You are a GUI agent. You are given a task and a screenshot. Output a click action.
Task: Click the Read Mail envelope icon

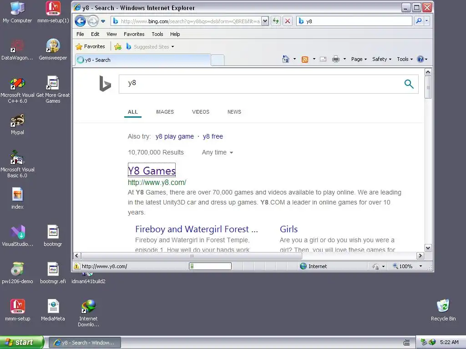click(323, 59)
